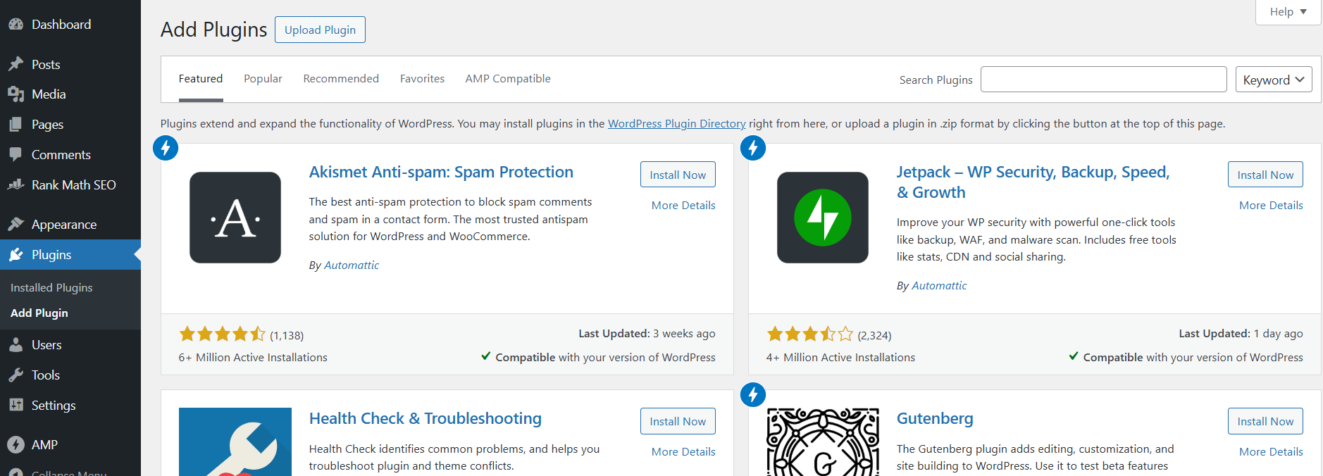The height and width of the screenshot is (476, 1323).
Task: Click the AMP badge on Gutenberg card
Action: click(753, 394)
